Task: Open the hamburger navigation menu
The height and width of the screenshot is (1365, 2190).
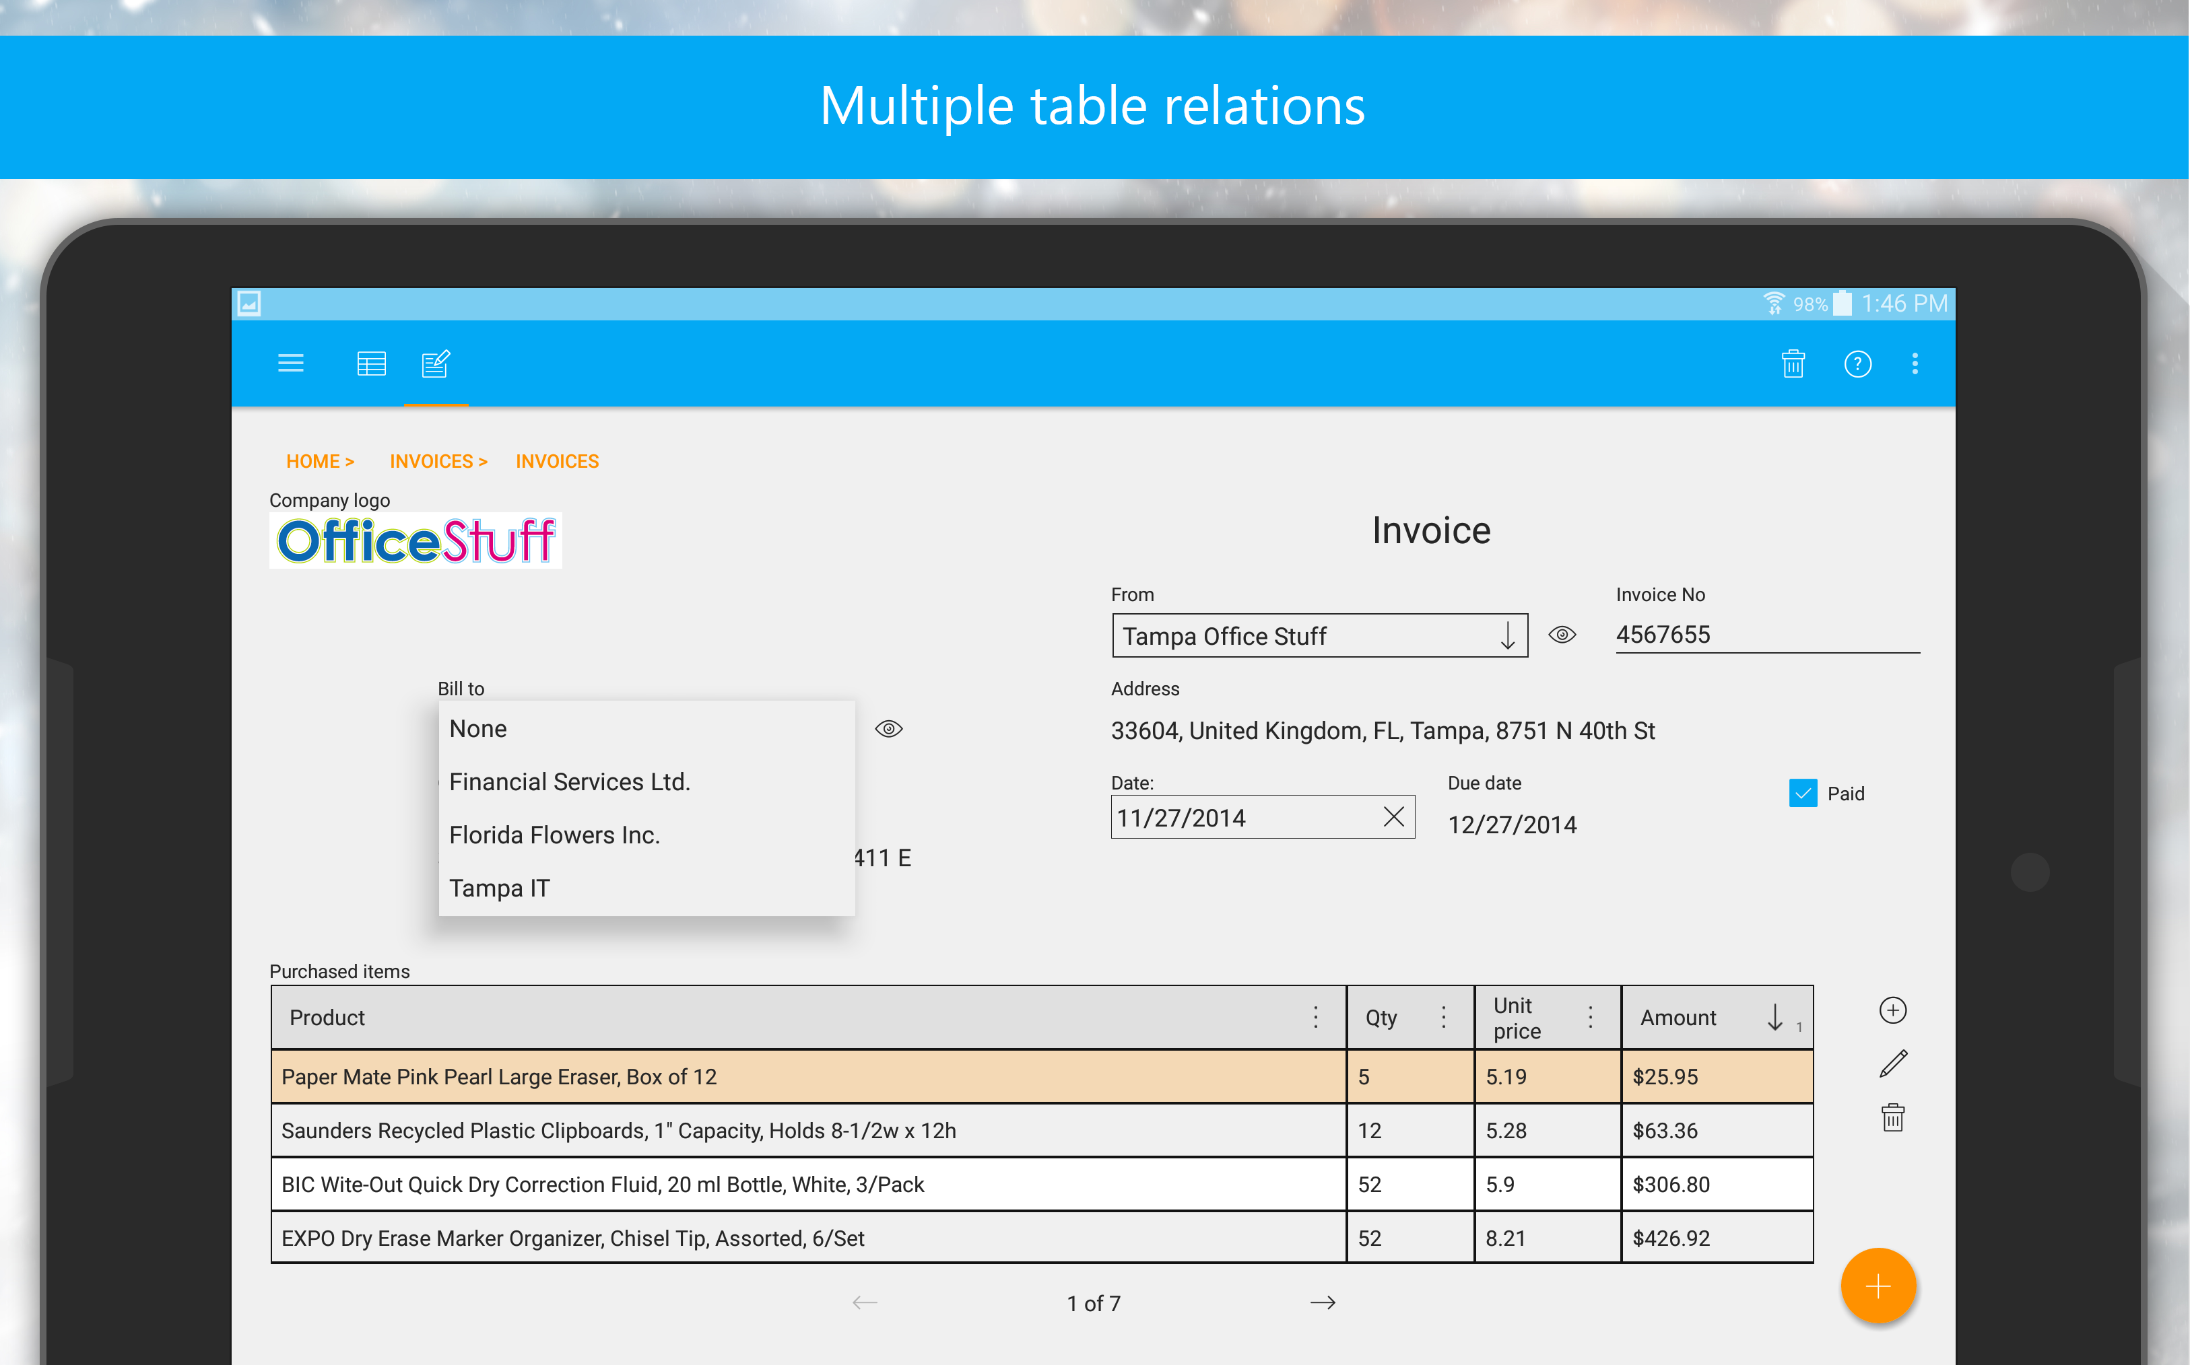Action: pyautogui.click(x=291, y=364)
